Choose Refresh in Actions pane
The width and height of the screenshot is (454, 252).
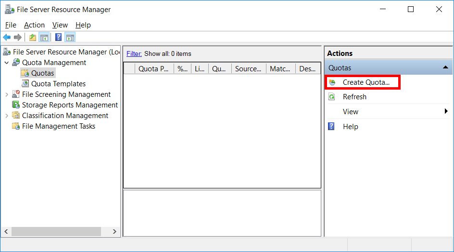pos(354,97)
